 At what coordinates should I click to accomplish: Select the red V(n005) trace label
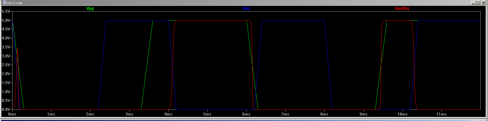pyautogui.click(x=402, y=9)
